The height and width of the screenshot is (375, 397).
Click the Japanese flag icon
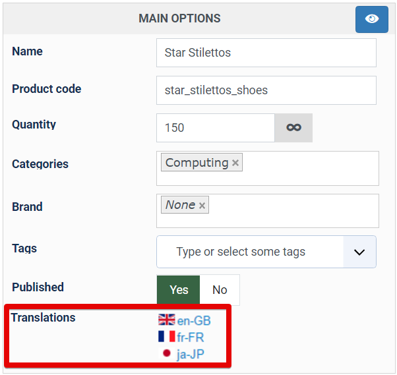point(166,353)
